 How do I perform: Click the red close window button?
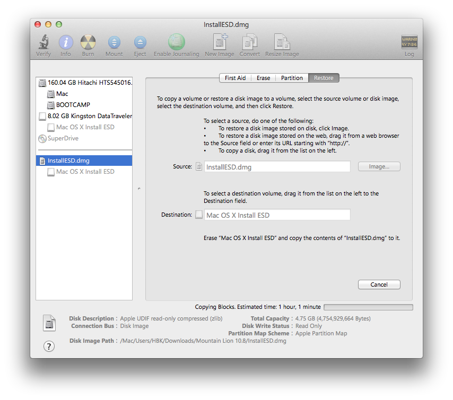click(x=38, y=24)
